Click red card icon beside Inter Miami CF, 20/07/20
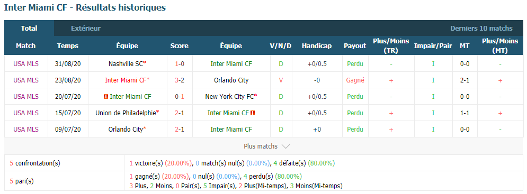Screen dimensions: 527x194 point(106,97)
